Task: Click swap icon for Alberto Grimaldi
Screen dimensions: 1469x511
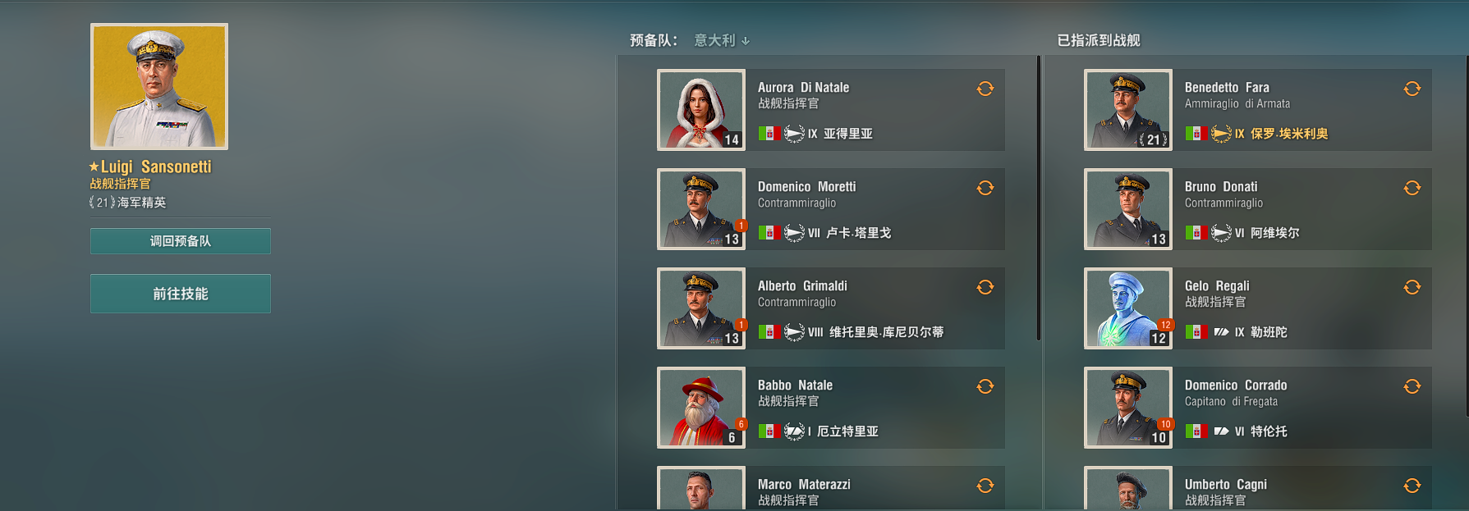Action: pyautogui.click(x=985, y=287)
